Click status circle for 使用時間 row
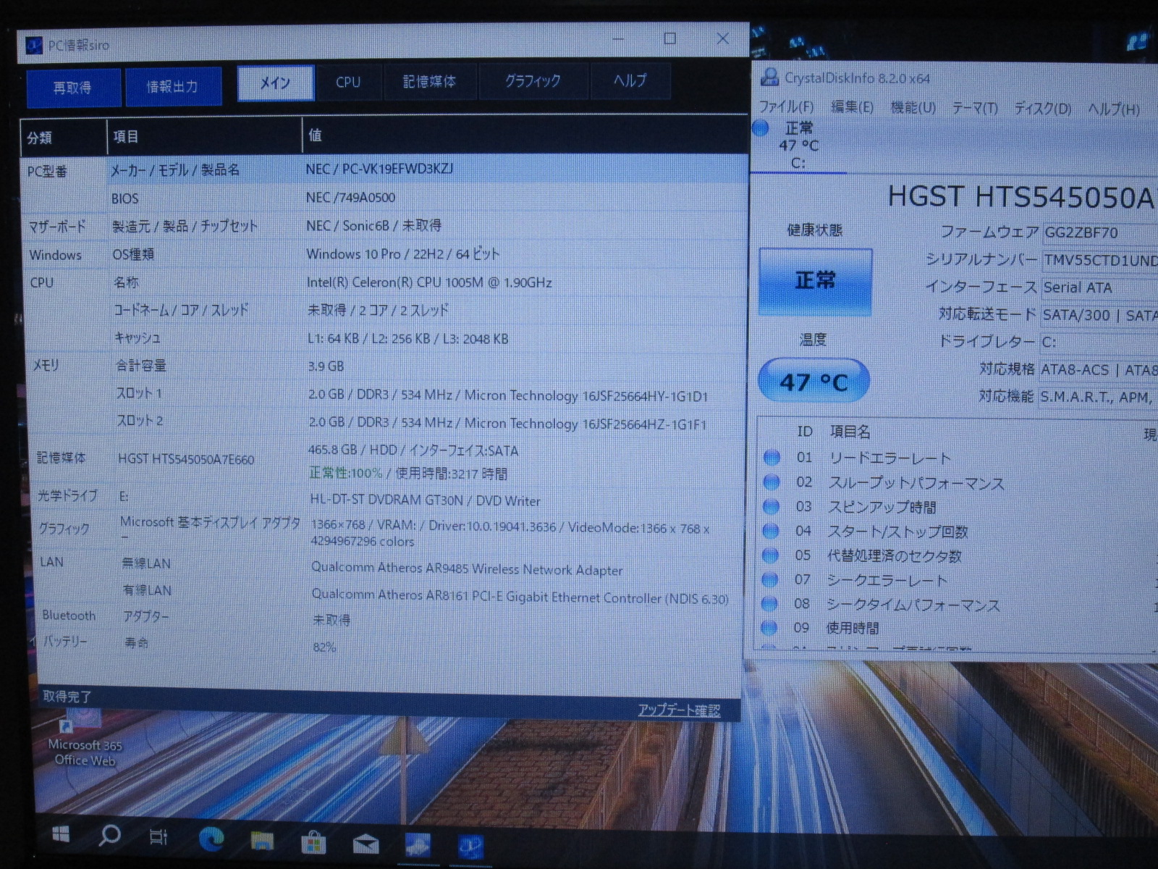Screen dimensions: 1158x869 click(769, 627)
